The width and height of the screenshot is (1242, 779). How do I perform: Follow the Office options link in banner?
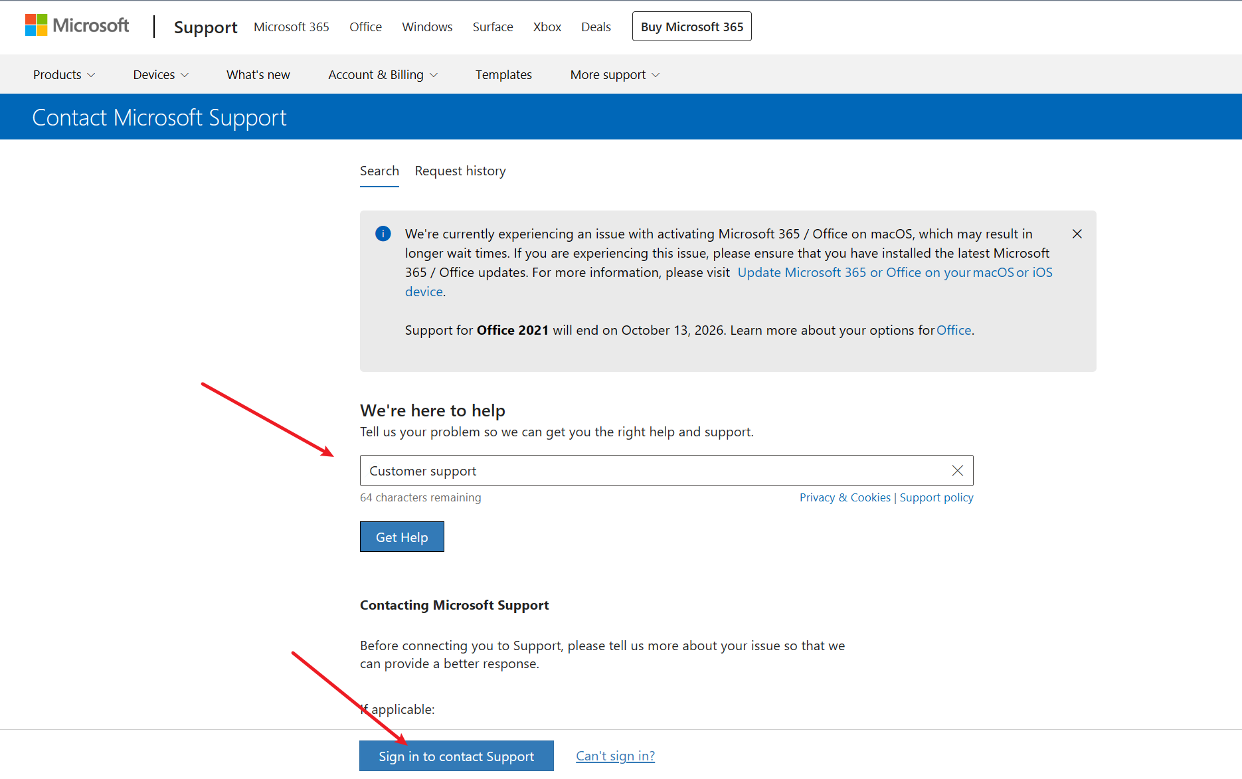[954, 330]
